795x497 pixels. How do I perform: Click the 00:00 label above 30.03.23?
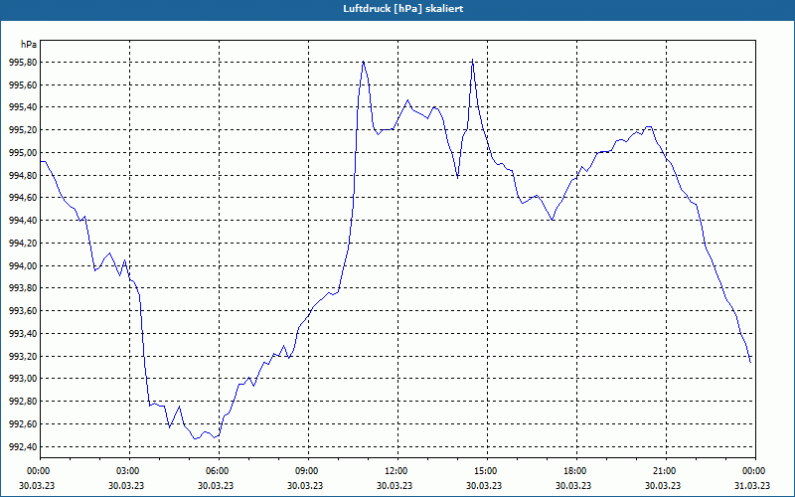tap(40, 471)
